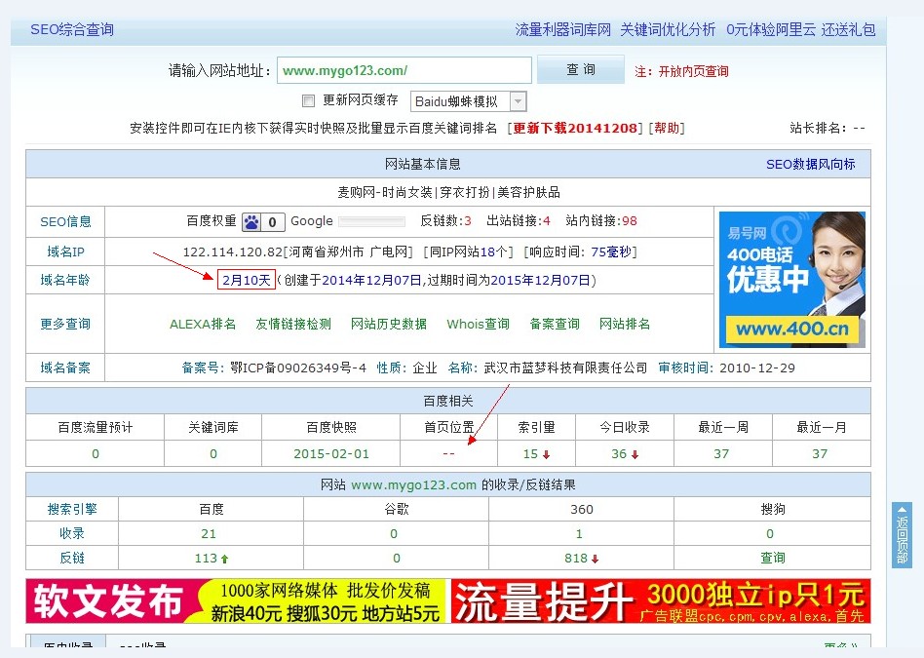Click the 今日收录 value 36
This screenshot has width=924, height=658.
[x=619, y=454]
